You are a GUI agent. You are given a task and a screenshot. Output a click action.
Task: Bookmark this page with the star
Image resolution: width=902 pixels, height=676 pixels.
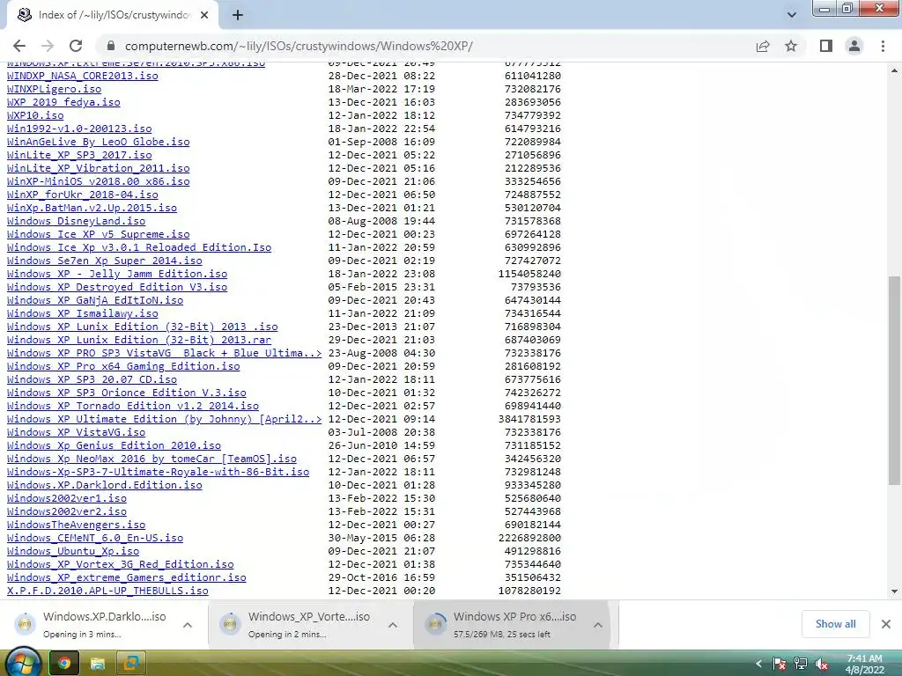point(791,46)
